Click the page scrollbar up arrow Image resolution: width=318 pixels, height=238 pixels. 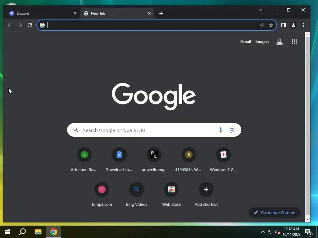click(307, 35)
